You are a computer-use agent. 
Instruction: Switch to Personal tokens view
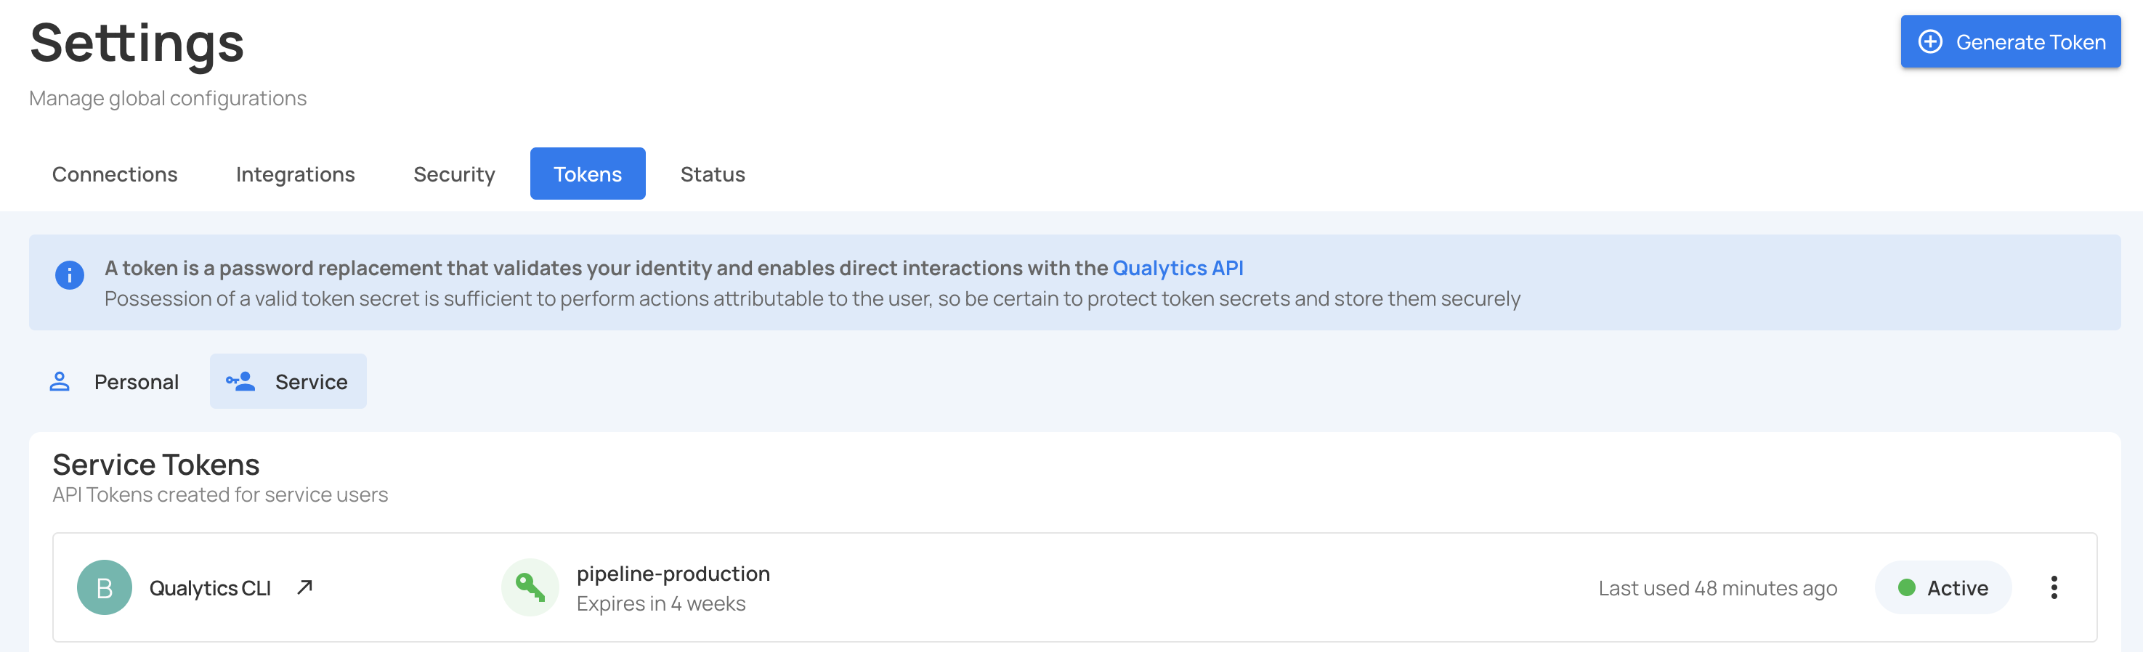[x=137, y=381]
